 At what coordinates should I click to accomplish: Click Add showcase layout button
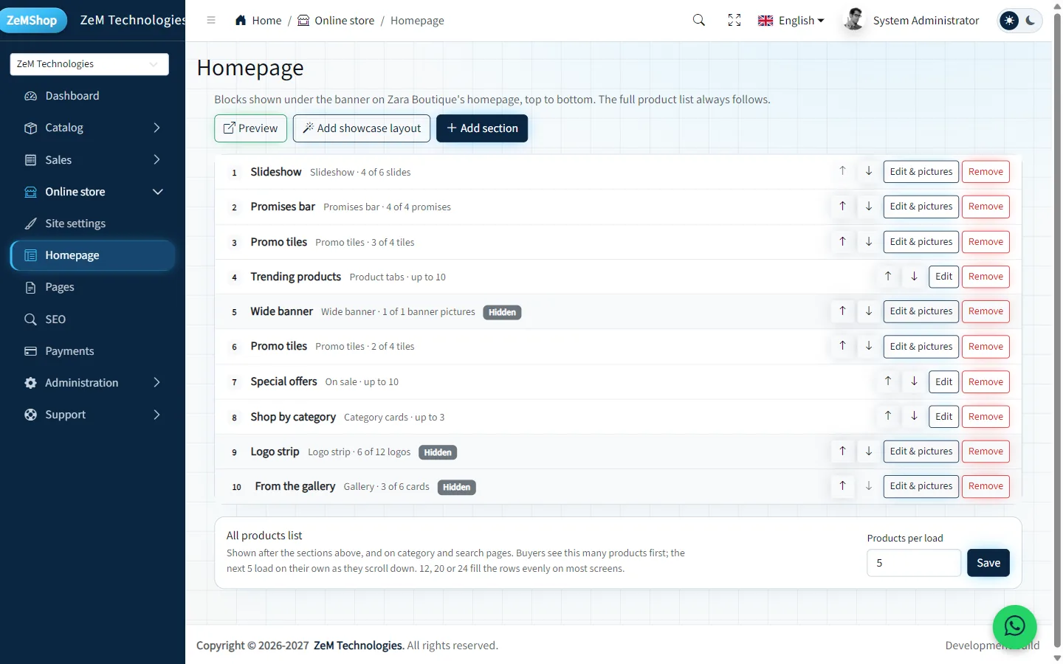[362, 128]
